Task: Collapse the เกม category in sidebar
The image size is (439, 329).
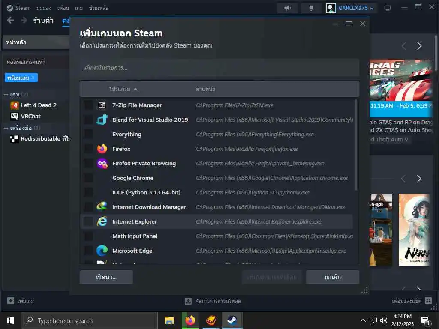Action: point(6,95)
